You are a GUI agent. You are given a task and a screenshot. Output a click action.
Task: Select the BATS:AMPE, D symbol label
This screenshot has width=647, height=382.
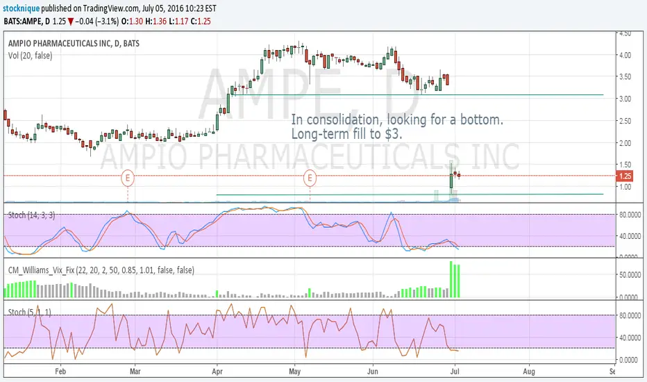point(27,21)
